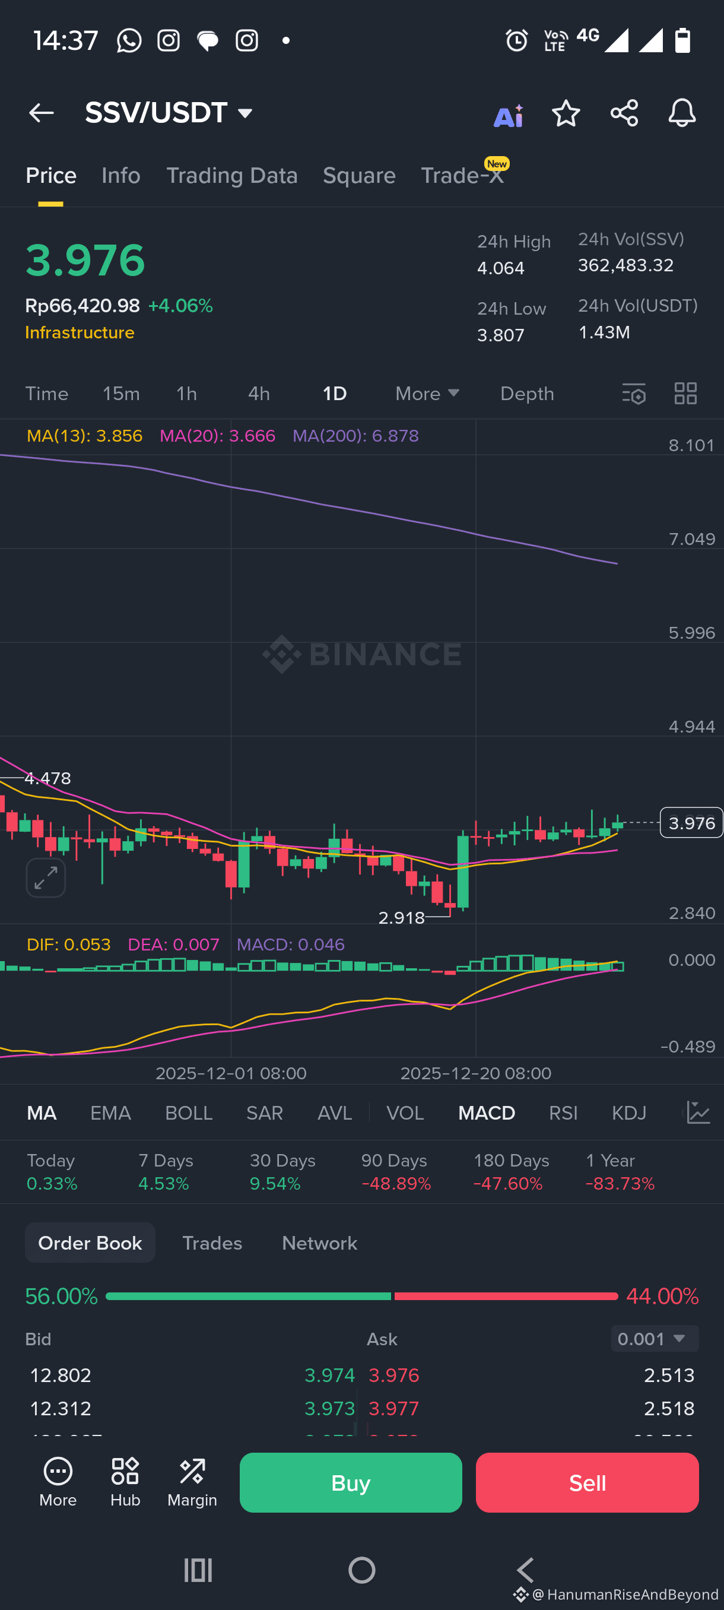Tap the Rp66,420.98 converted price
724x1610 pixels.
[x=82, y=306]
